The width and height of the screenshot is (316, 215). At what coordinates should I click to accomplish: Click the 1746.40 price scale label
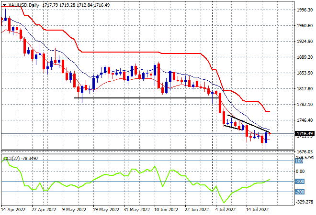(x=305, y=120)
